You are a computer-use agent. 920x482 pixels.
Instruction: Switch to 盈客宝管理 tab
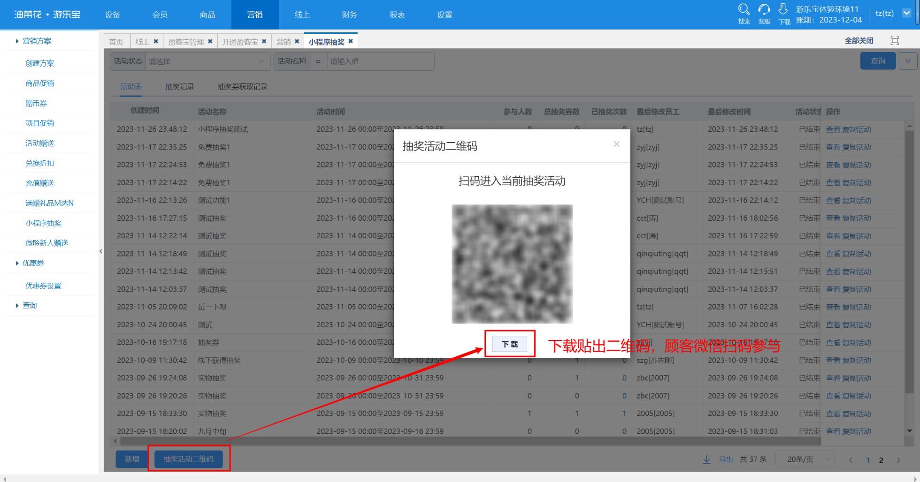[186, 42]
